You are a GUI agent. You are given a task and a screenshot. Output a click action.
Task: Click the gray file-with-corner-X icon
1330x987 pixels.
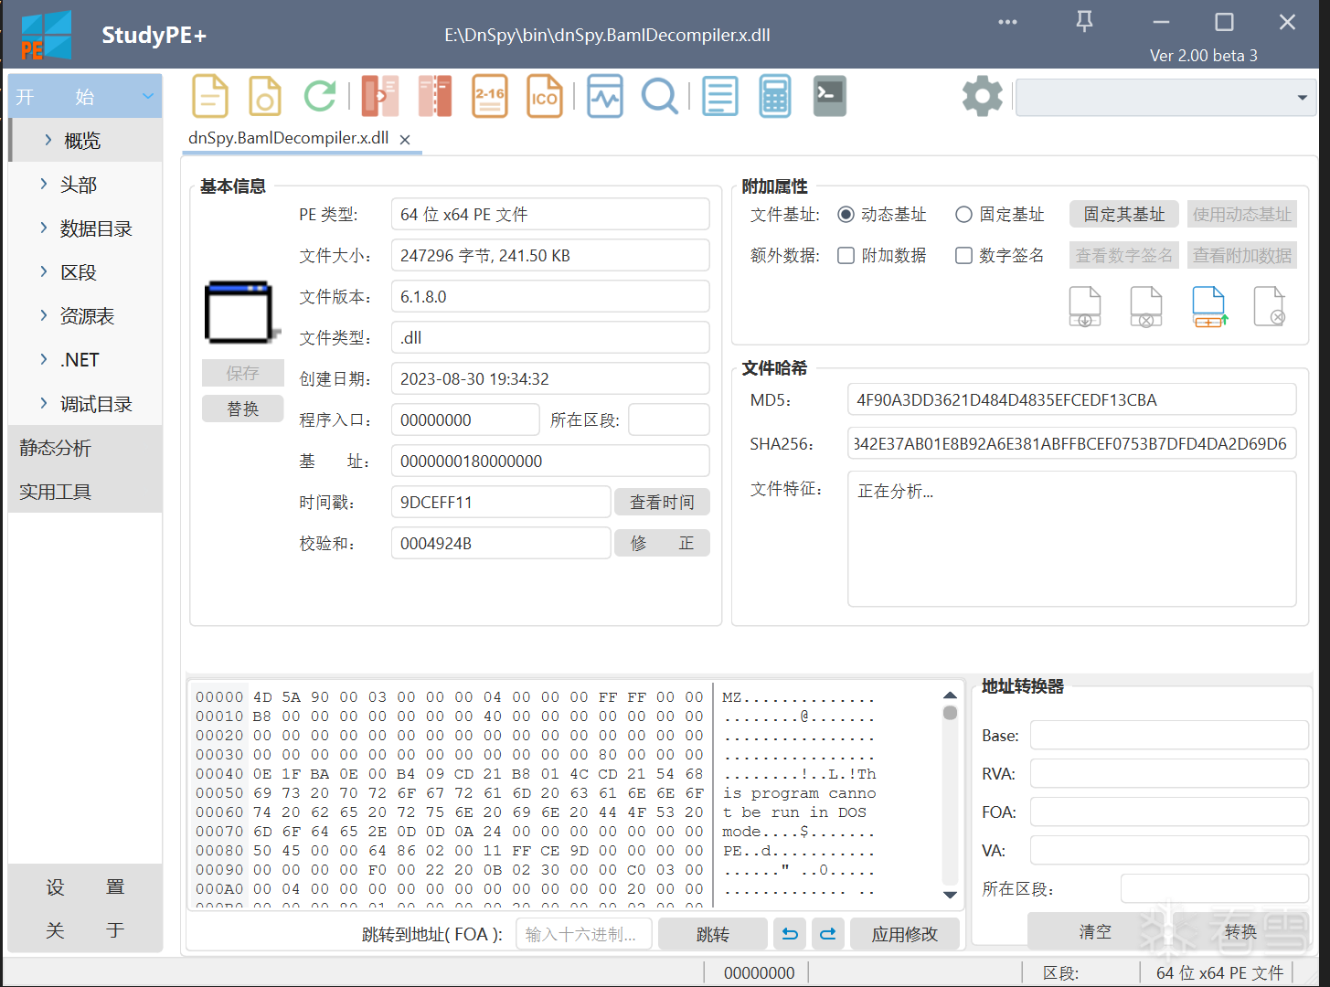click(1270, 306)
